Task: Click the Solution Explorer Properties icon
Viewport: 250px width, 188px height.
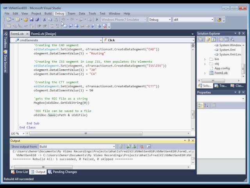Action: (201, 39)
